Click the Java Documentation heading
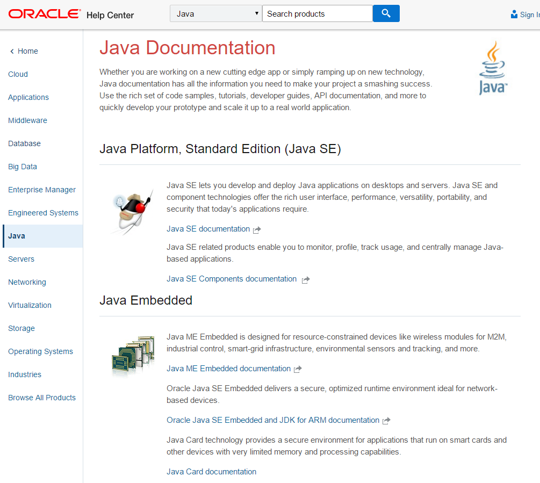 pyautogui.click(x=188, y=47)
